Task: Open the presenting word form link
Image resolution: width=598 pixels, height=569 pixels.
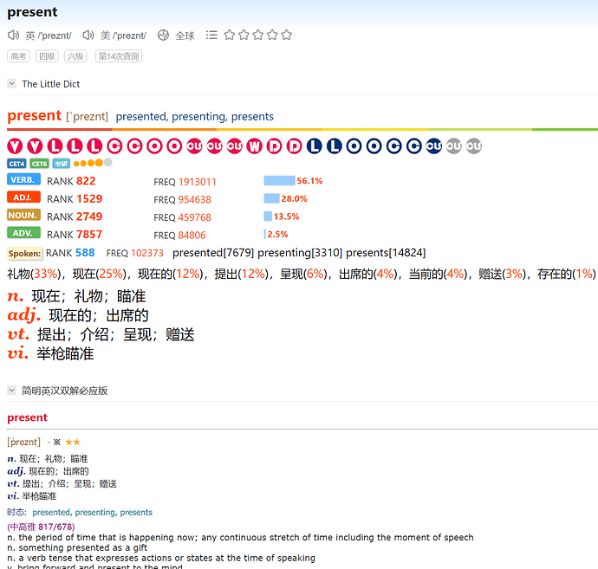Action: (198, 117)
